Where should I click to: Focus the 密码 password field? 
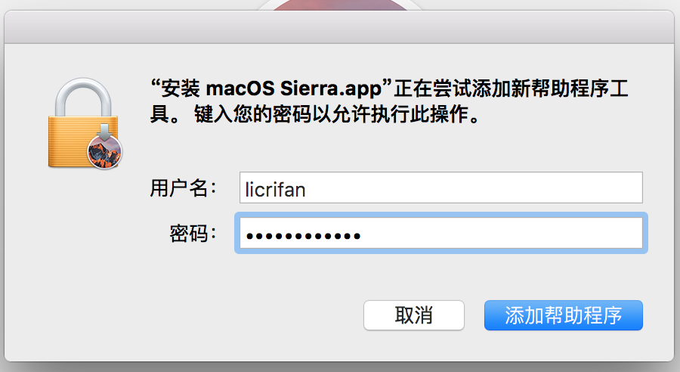pos(440,234)
